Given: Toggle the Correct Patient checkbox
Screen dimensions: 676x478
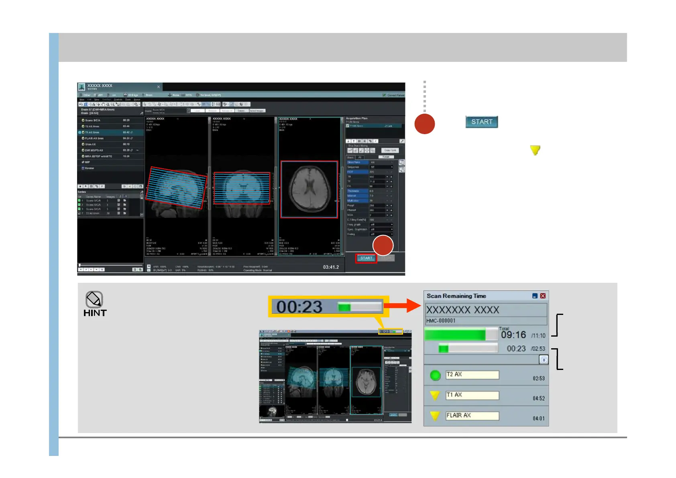Looking at the screenshot, I should (384, 95).
